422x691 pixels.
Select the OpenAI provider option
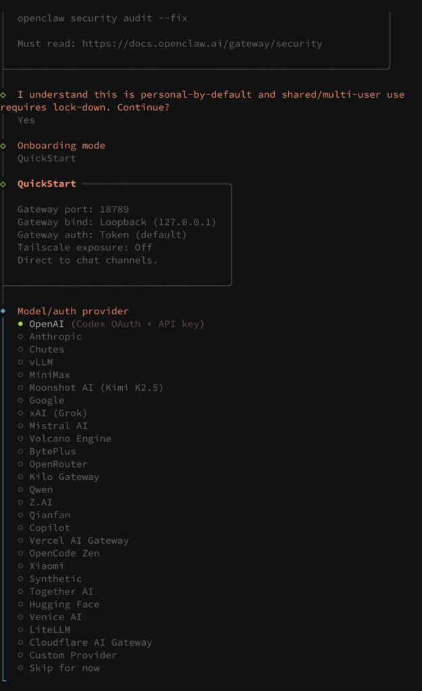(47, 324)
